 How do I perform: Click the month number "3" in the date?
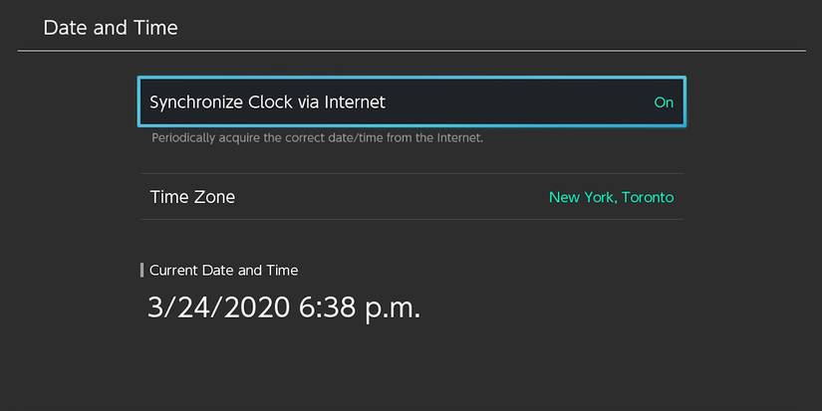pyautogui.click(x=155, y=308)
